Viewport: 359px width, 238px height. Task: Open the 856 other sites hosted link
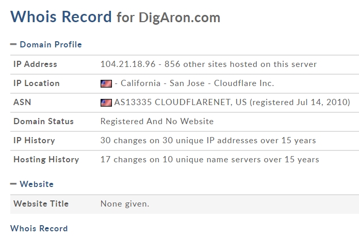(241, 64)
